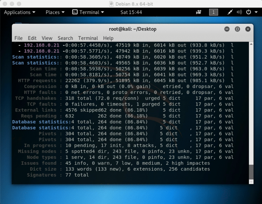This screenshot has width=262, height=204.
Task: Click the power icon in top panel
Action: [248, 12]
